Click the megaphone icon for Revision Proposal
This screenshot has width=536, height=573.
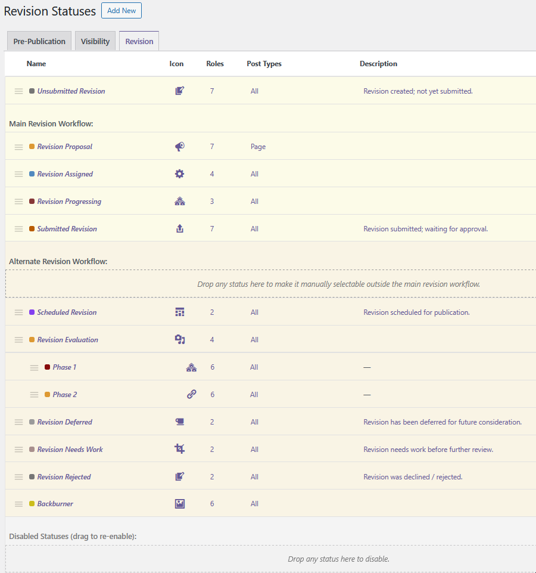coord(180,147)
